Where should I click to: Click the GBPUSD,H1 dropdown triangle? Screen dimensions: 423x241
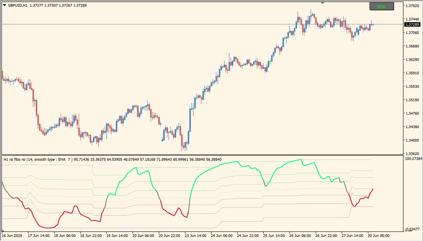click(x=4, y=5)
